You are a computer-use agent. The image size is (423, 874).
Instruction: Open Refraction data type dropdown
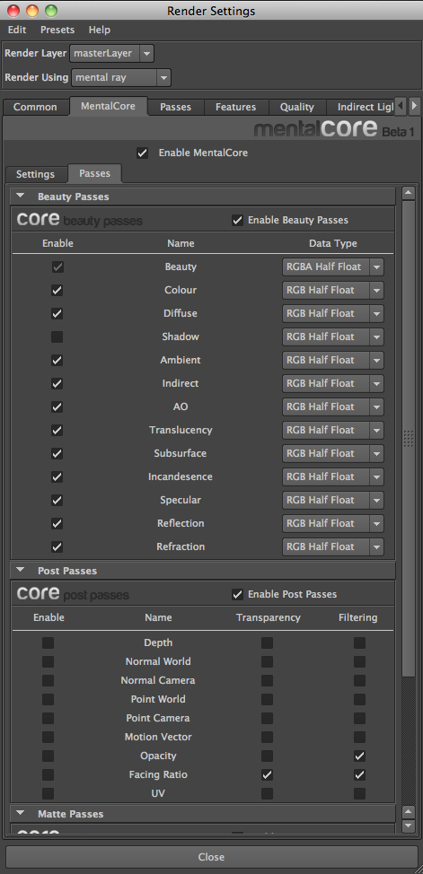(333, 546)
